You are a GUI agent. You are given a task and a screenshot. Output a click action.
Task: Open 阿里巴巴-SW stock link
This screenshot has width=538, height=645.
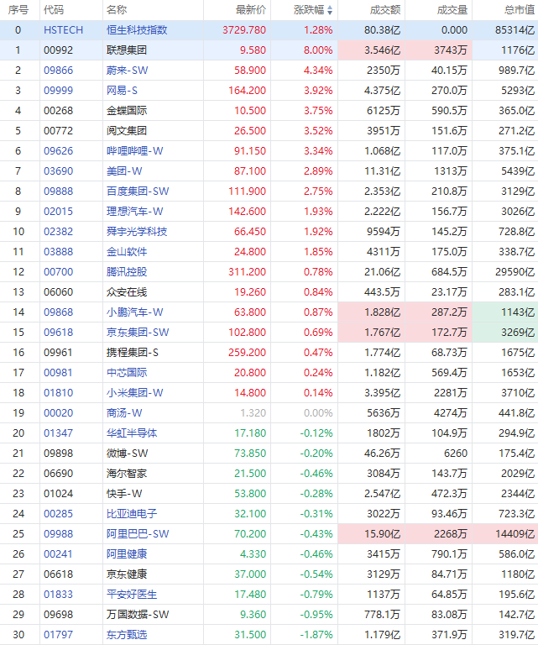pyautogui.click(x=138, y=534)
